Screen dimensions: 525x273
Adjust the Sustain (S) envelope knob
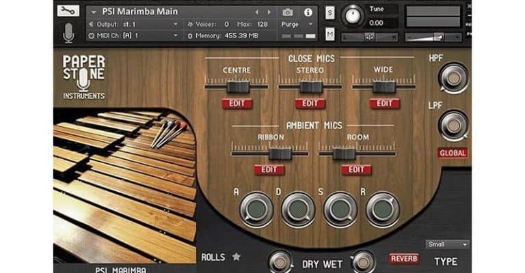pos(340,210)
